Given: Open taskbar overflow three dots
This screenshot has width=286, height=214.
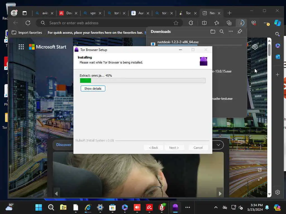Looking at the screenshot, I should tap(187, 207).
